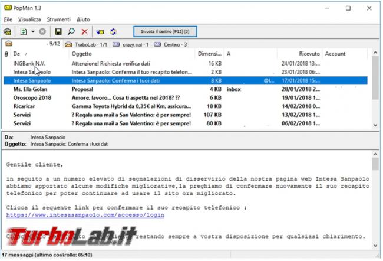The width and height of the screenshot is (383, 261).
Task: Click the 24/01/2018 received date cell
Action: click(x=301, y=64)
